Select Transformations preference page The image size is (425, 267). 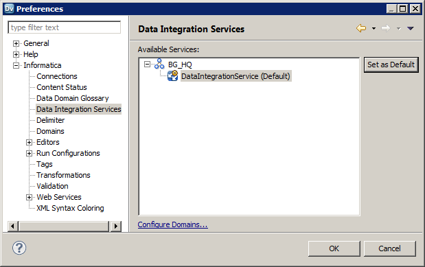pyautogui.click(x=63, y=175)
